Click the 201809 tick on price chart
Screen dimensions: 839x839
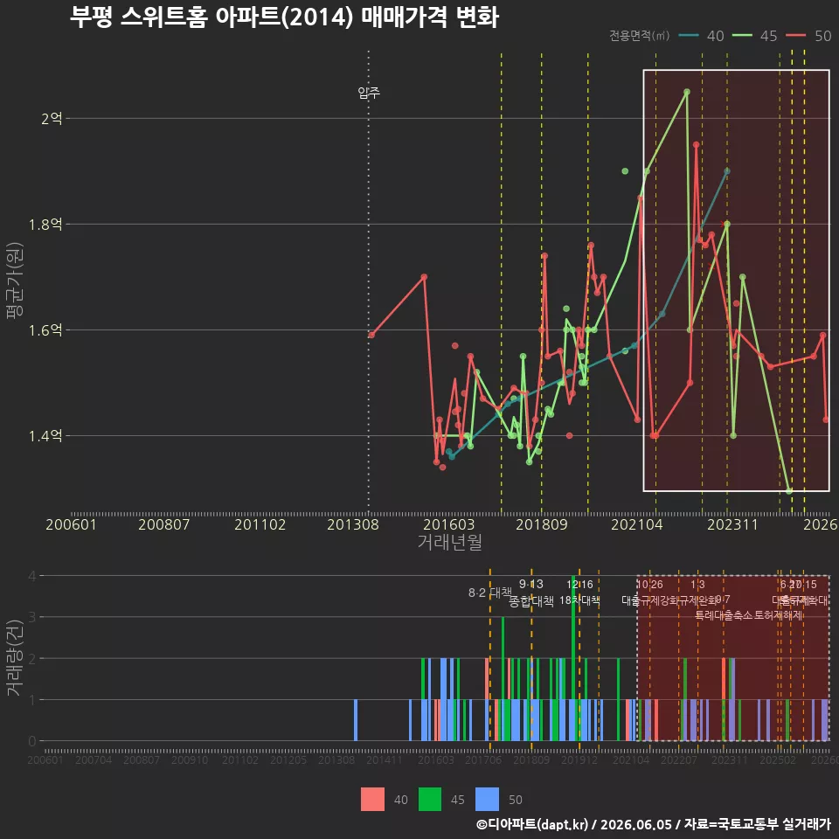click(x=542, y=524)
